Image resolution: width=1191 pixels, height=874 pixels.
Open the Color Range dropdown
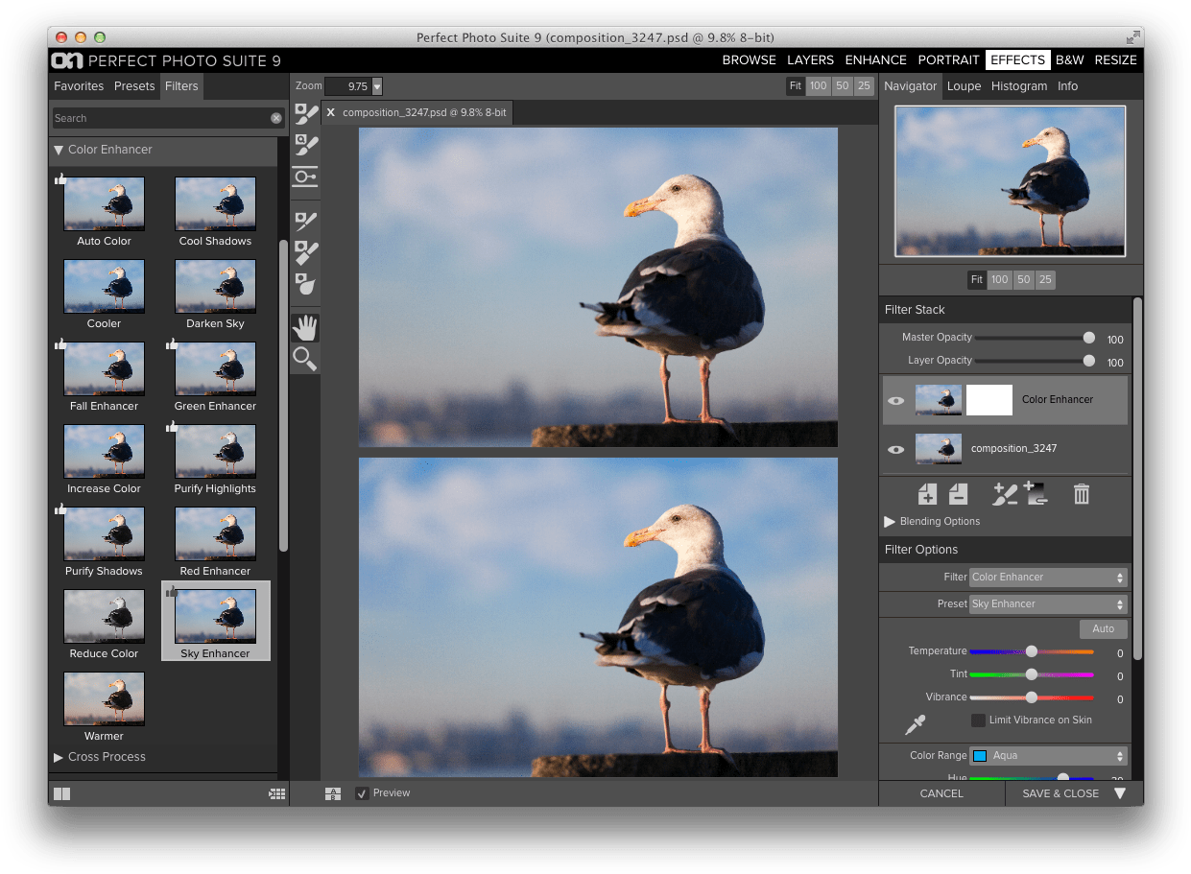(x=1048, y=755)
